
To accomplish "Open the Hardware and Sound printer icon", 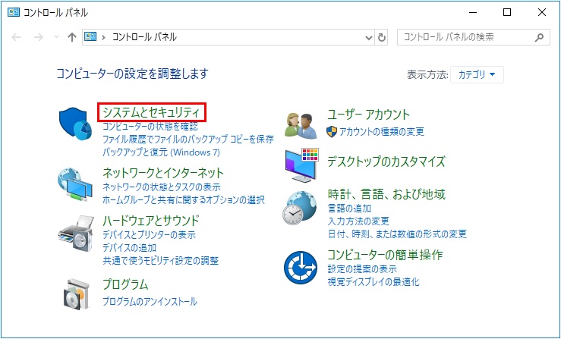I will pyautogui.click(x=75, y=234).
